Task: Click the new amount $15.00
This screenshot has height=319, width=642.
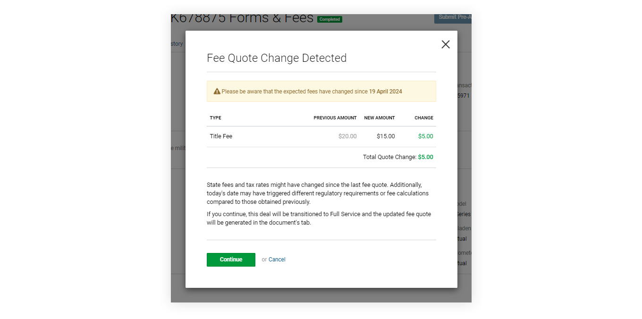Action: click(x=386, y=136)
